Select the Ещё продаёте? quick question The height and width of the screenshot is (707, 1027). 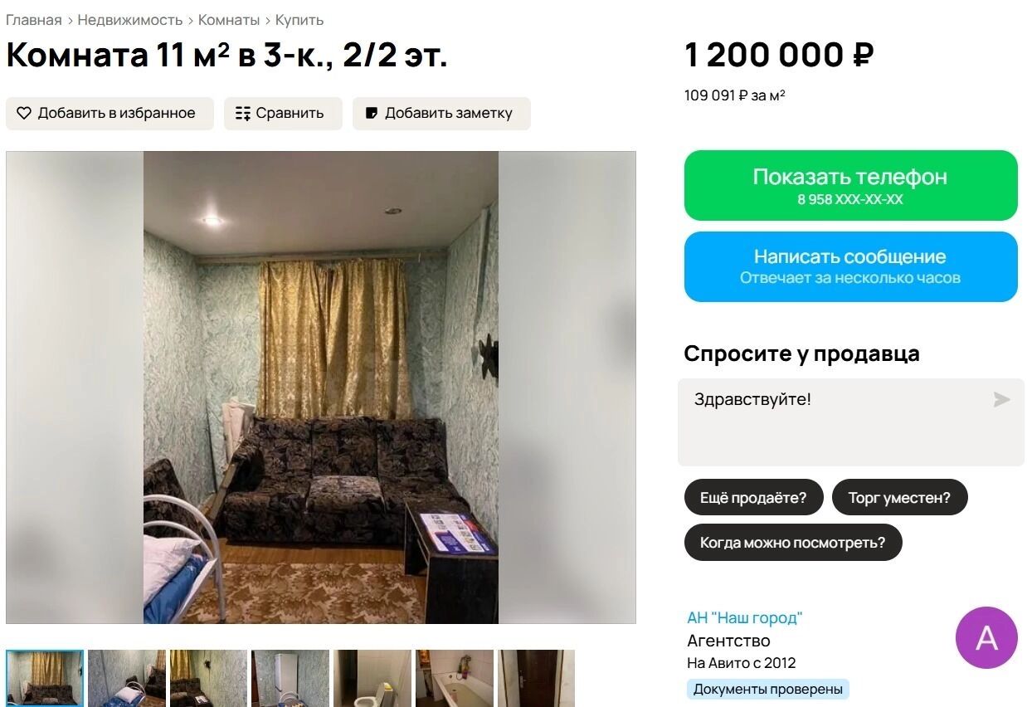click(x=753, y=498)
